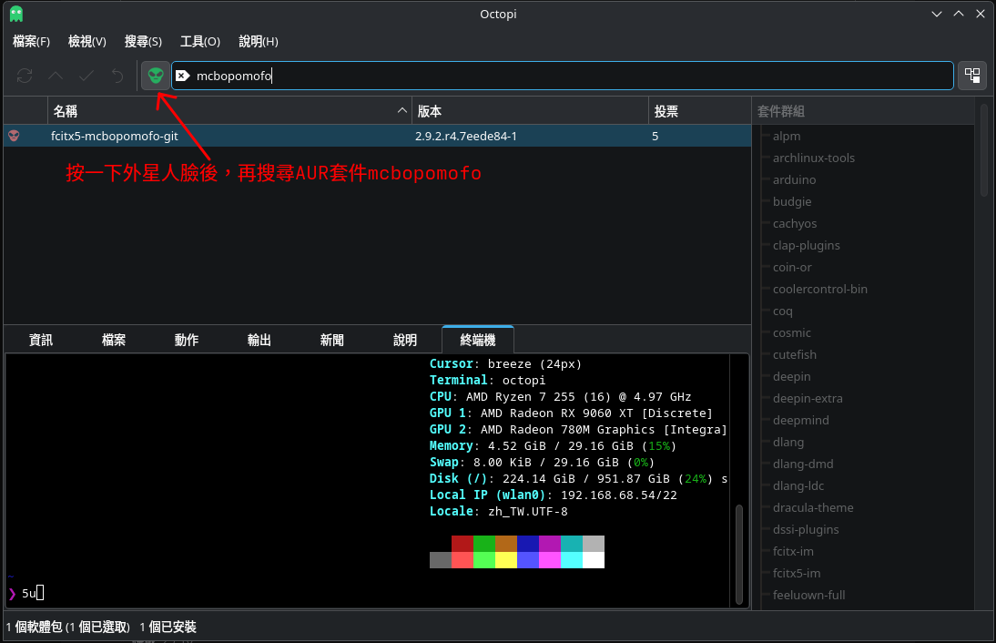Open the 搜尋(S) menu
The width and height of the screenshot is (996, 643).
[x=143, y=41]
